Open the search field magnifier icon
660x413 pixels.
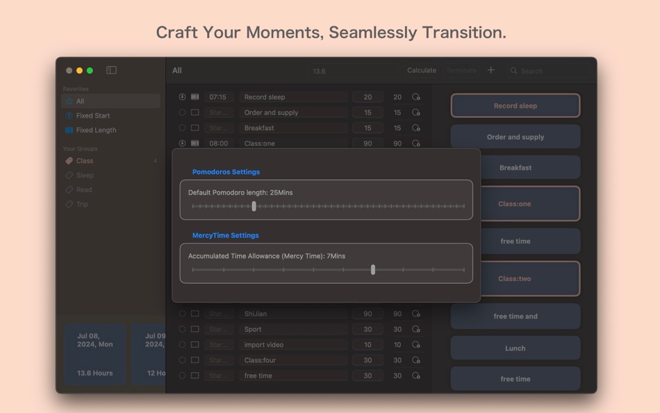pos(513,70)
